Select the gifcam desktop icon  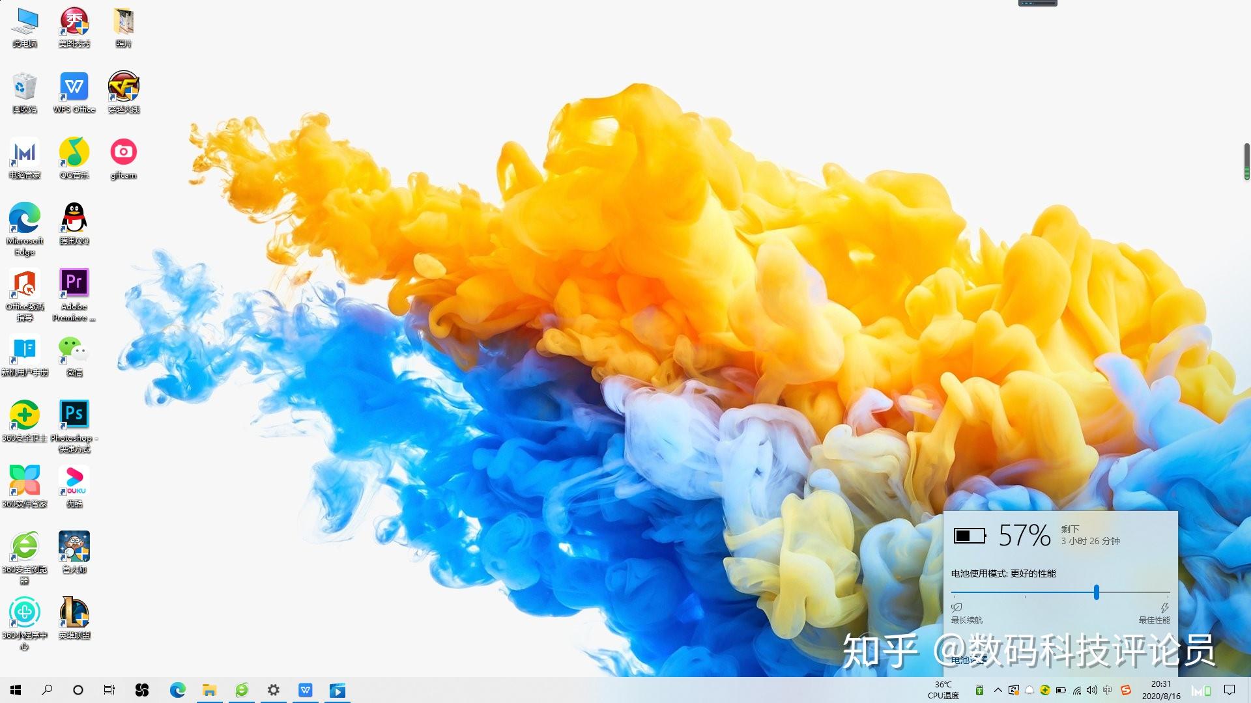pyautogui.click(x=124, y=159)
